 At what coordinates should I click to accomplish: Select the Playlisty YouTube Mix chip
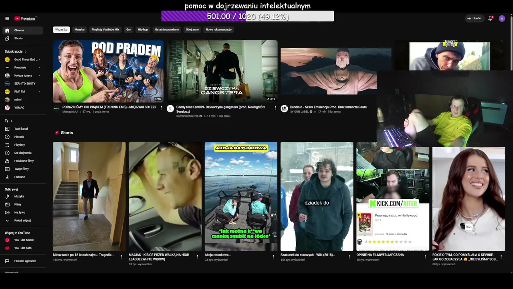105,30
